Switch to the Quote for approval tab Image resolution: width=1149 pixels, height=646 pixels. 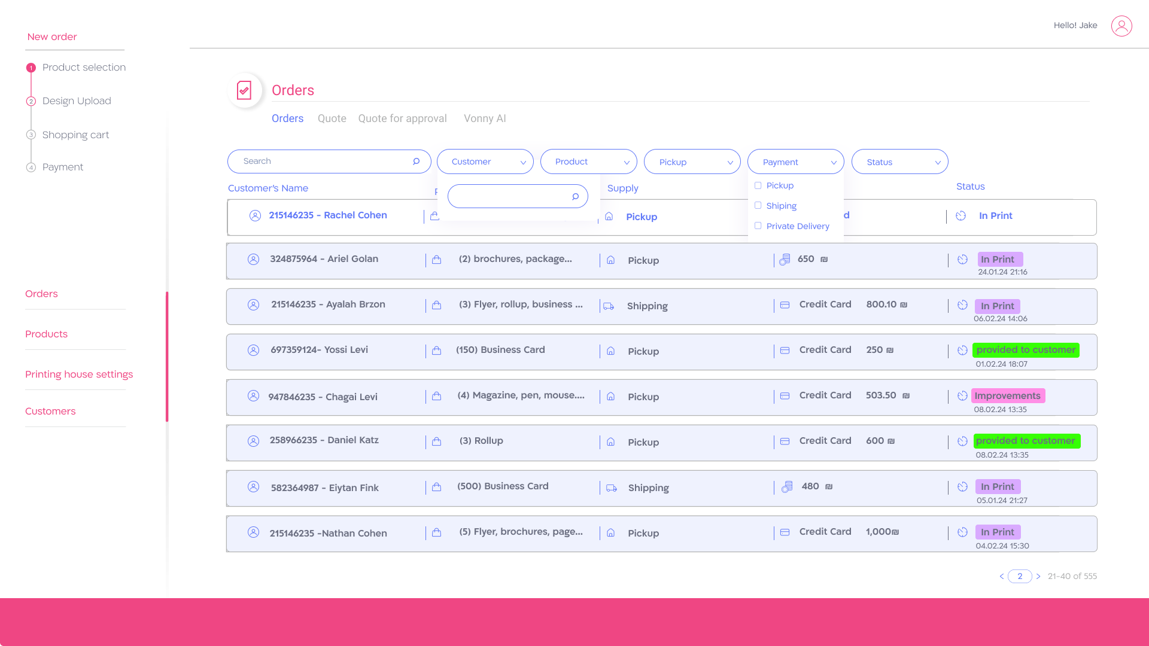[402, 118]
